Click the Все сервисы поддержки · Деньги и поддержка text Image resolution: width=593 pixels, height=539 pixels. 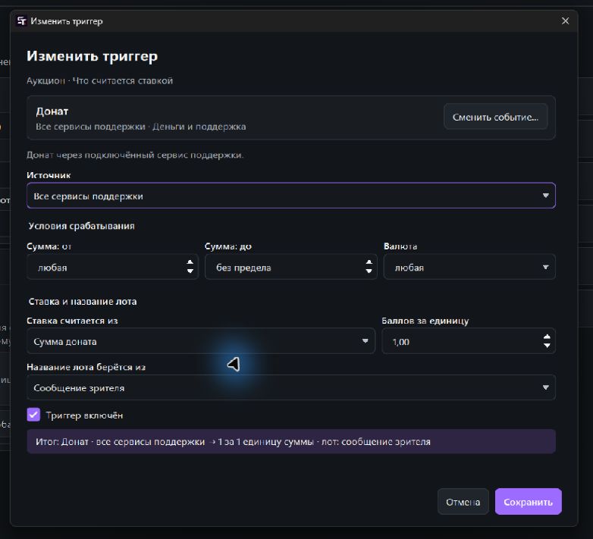click(141, 127)
